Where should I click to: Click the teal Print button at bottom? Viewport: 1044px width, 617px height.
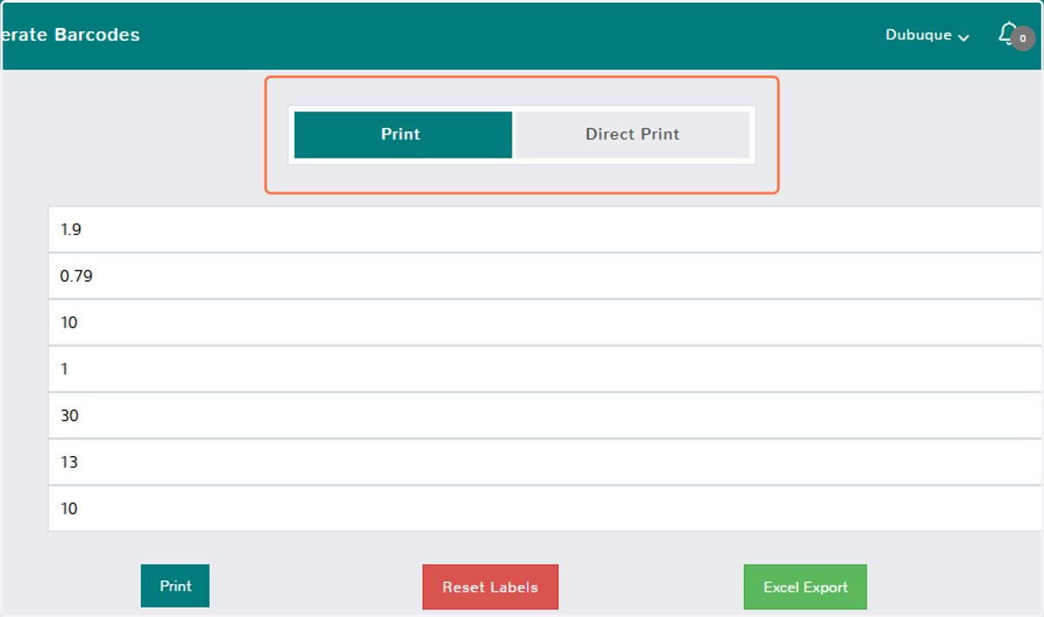175,586
